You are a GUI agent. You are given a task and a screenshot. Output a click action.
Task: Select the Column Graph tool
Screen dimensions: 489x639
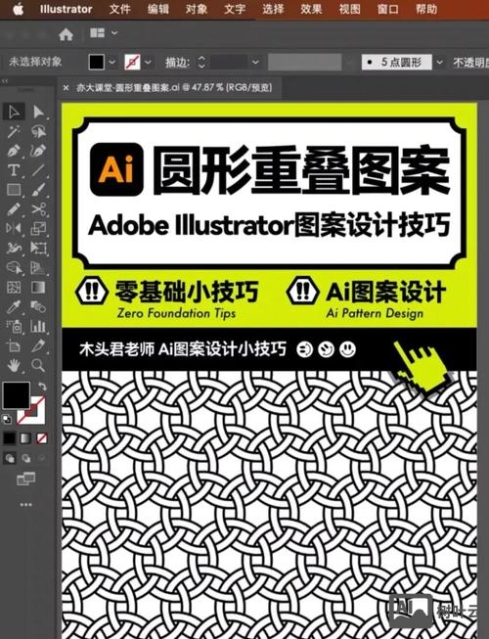[39, 327]
